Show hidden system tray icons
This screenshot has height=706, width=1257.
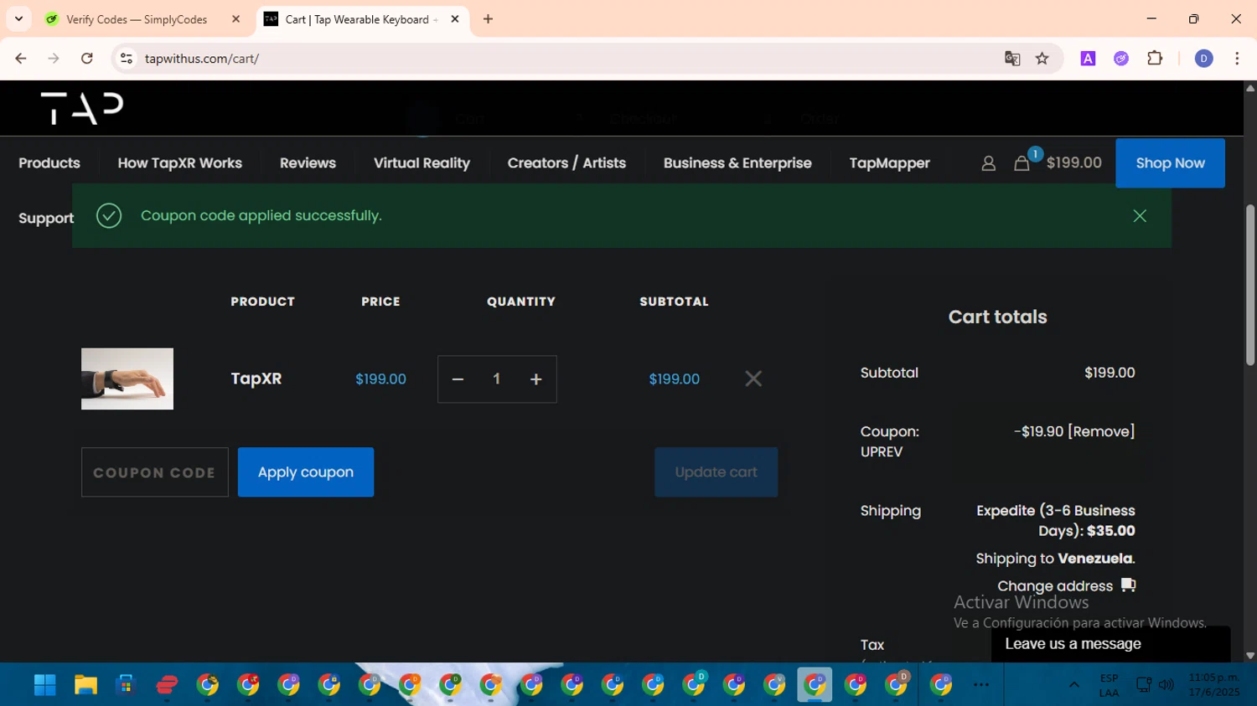(1073, 685)
